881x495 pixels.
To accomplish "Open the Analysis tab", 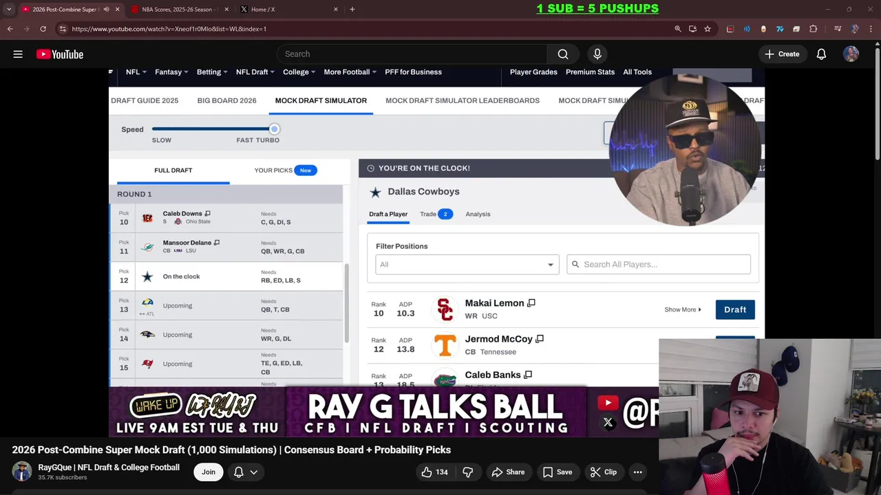I will point(478,214).
